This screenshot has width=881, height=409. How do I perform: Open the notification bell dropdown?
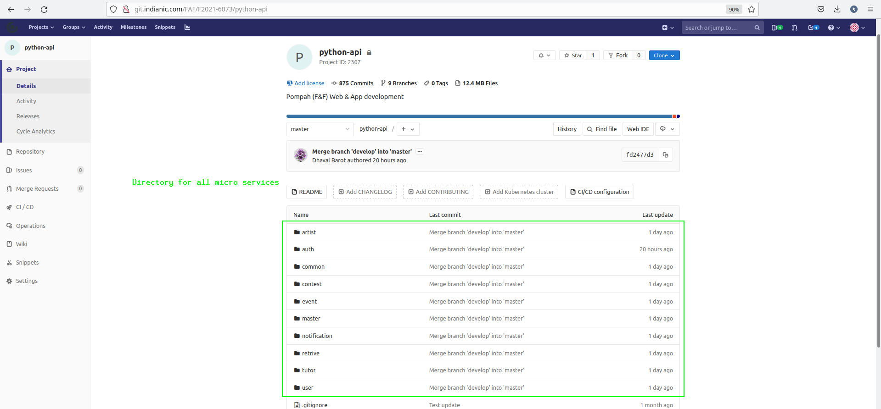[544, 55]
